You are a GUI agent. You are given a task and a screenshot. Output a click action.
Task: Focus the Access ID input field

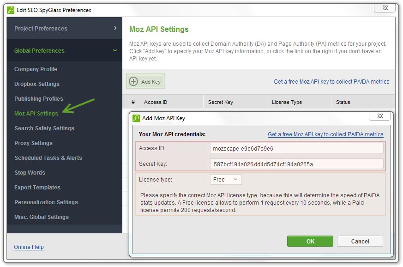point(297,148)
